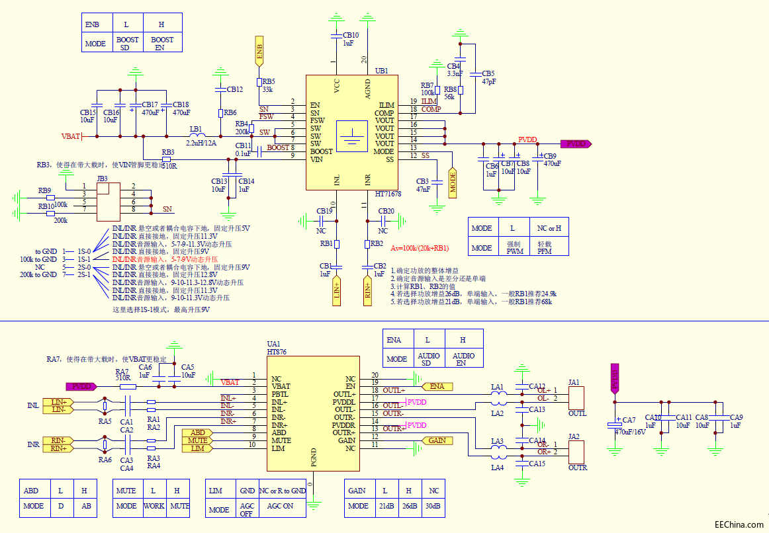
Task: Click the UA1 designator above HT876
Action: (x=274, y=344)
